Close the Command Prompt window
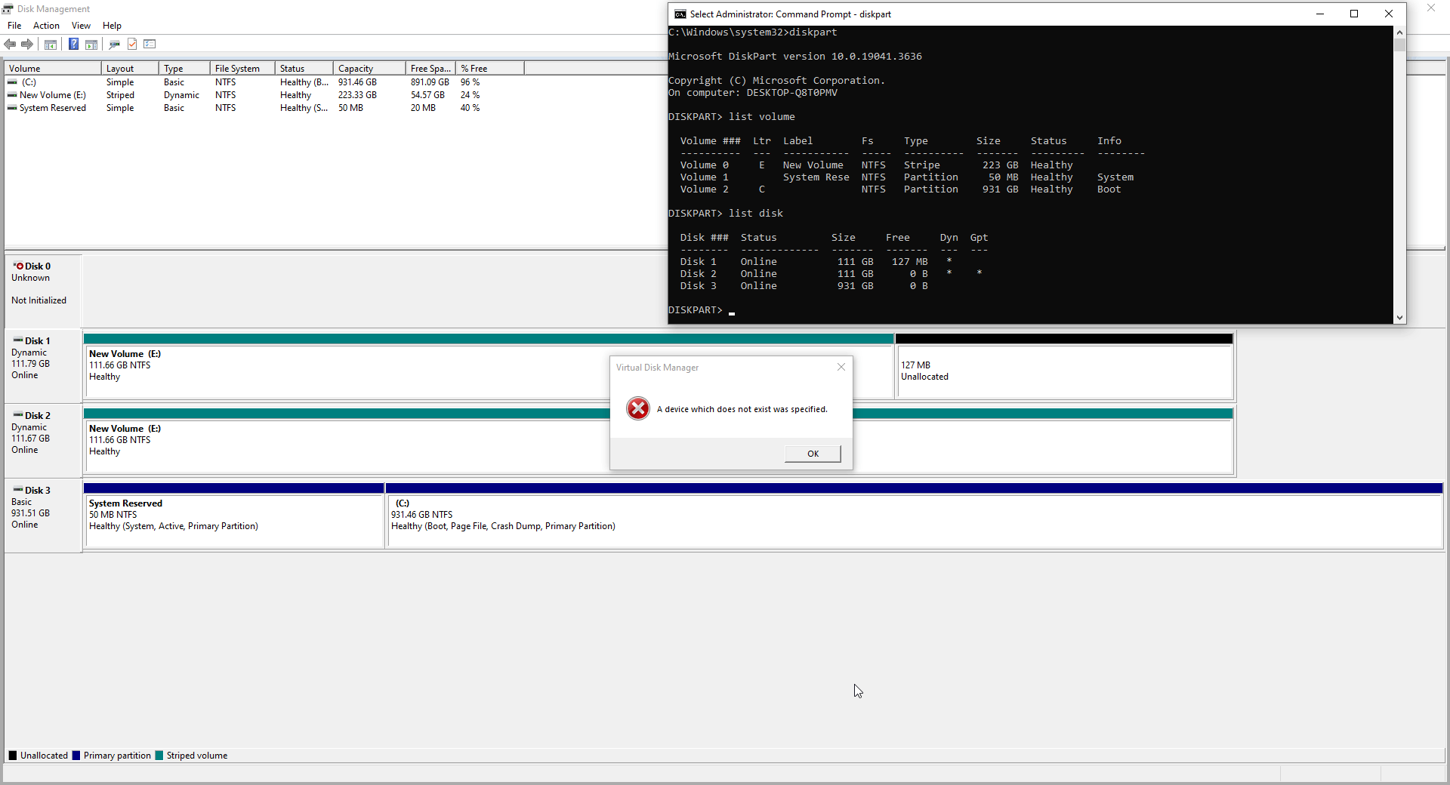This screenshot has height=785, width=1450. pos(1388,14)
